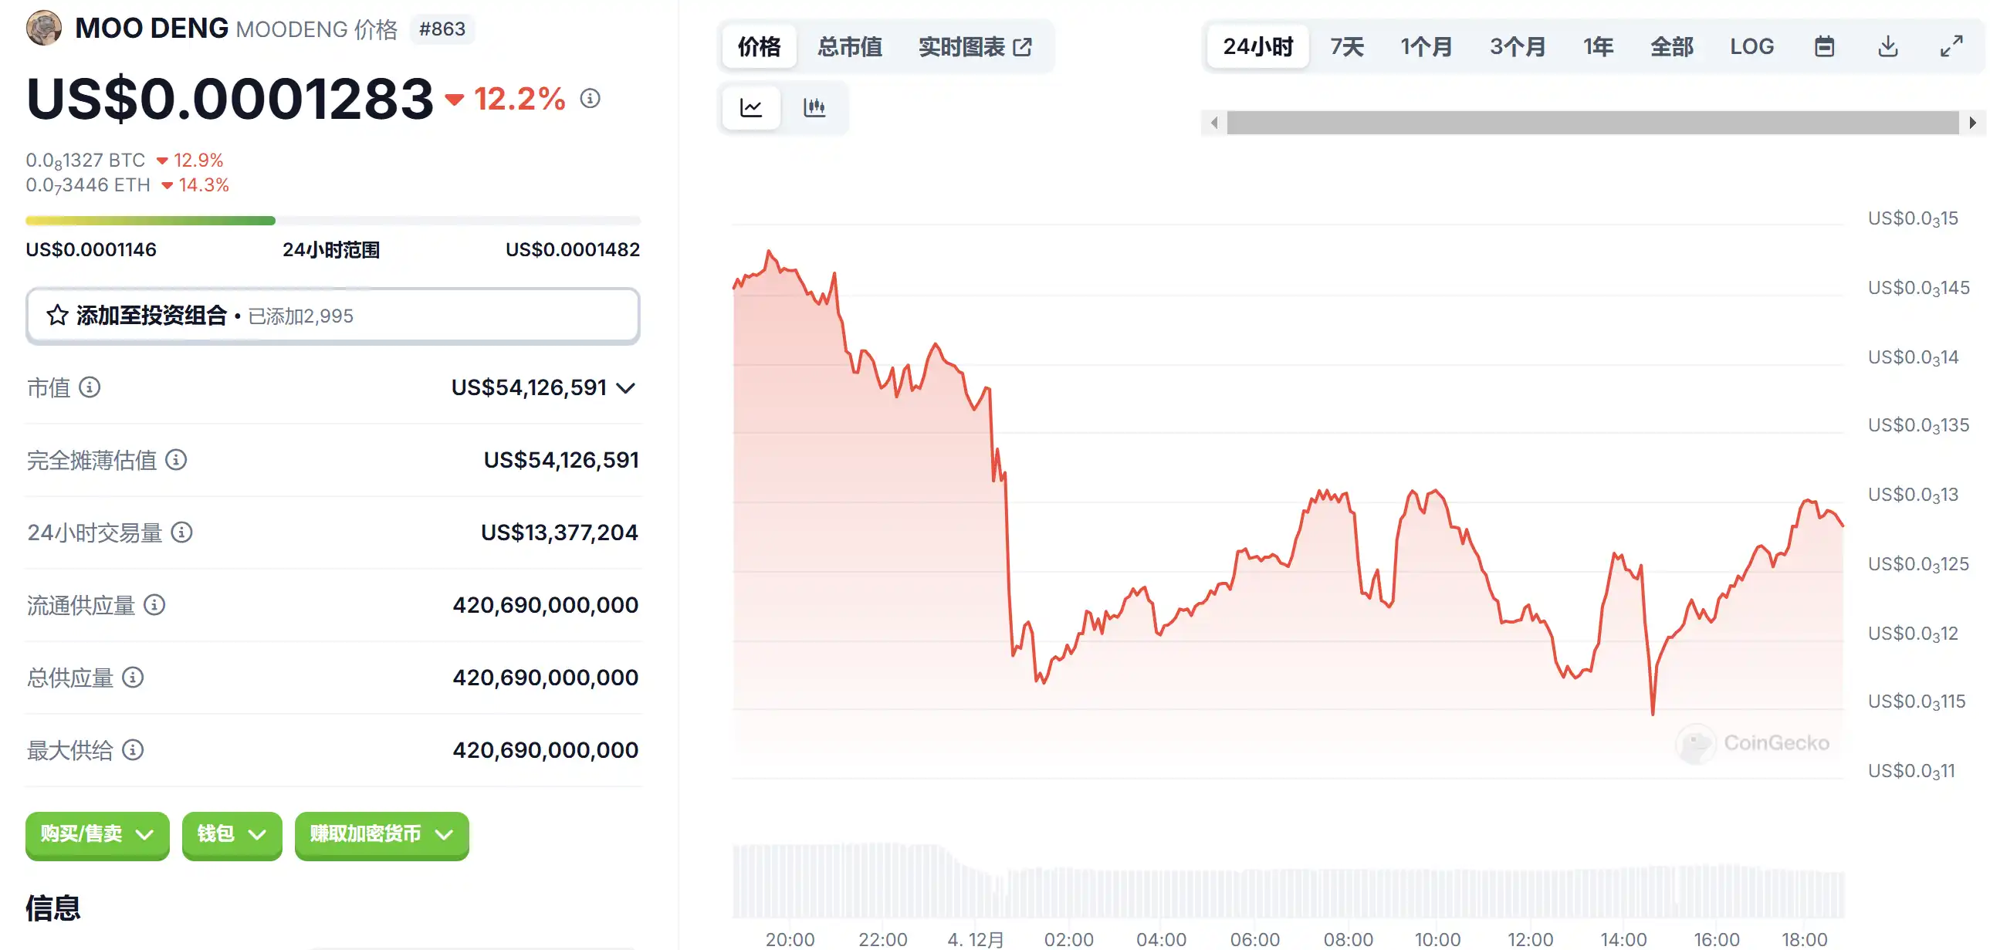Click the 市值 info icon
Viewport: 1990px width, 950px height.
90,387
